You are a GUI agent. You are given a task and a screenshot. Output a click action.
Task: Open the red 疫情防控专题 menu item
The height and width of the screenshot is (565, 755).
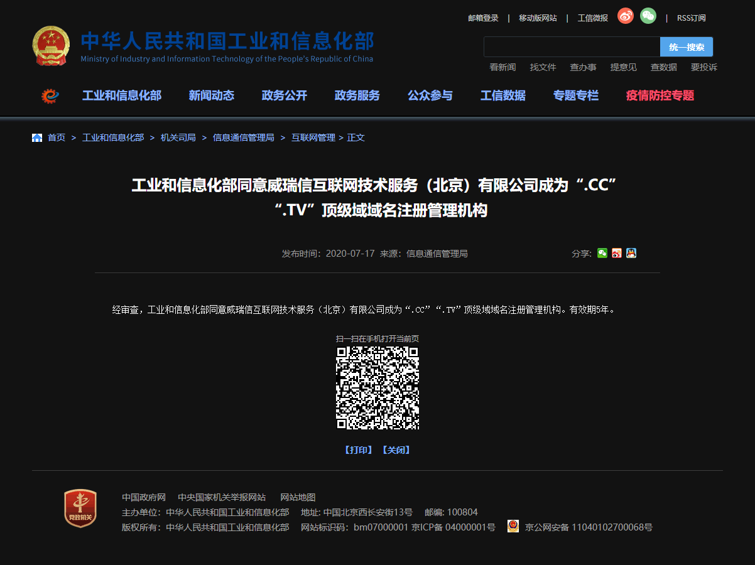(660, 95)
